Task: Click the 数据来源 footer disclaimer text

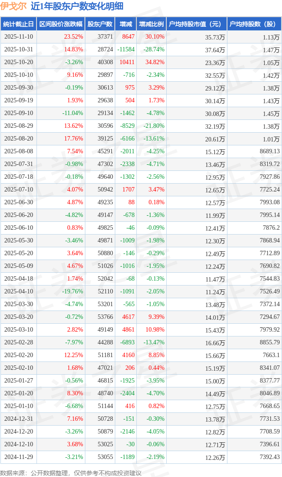Action: pyautogui.click(x=71, y=473)
